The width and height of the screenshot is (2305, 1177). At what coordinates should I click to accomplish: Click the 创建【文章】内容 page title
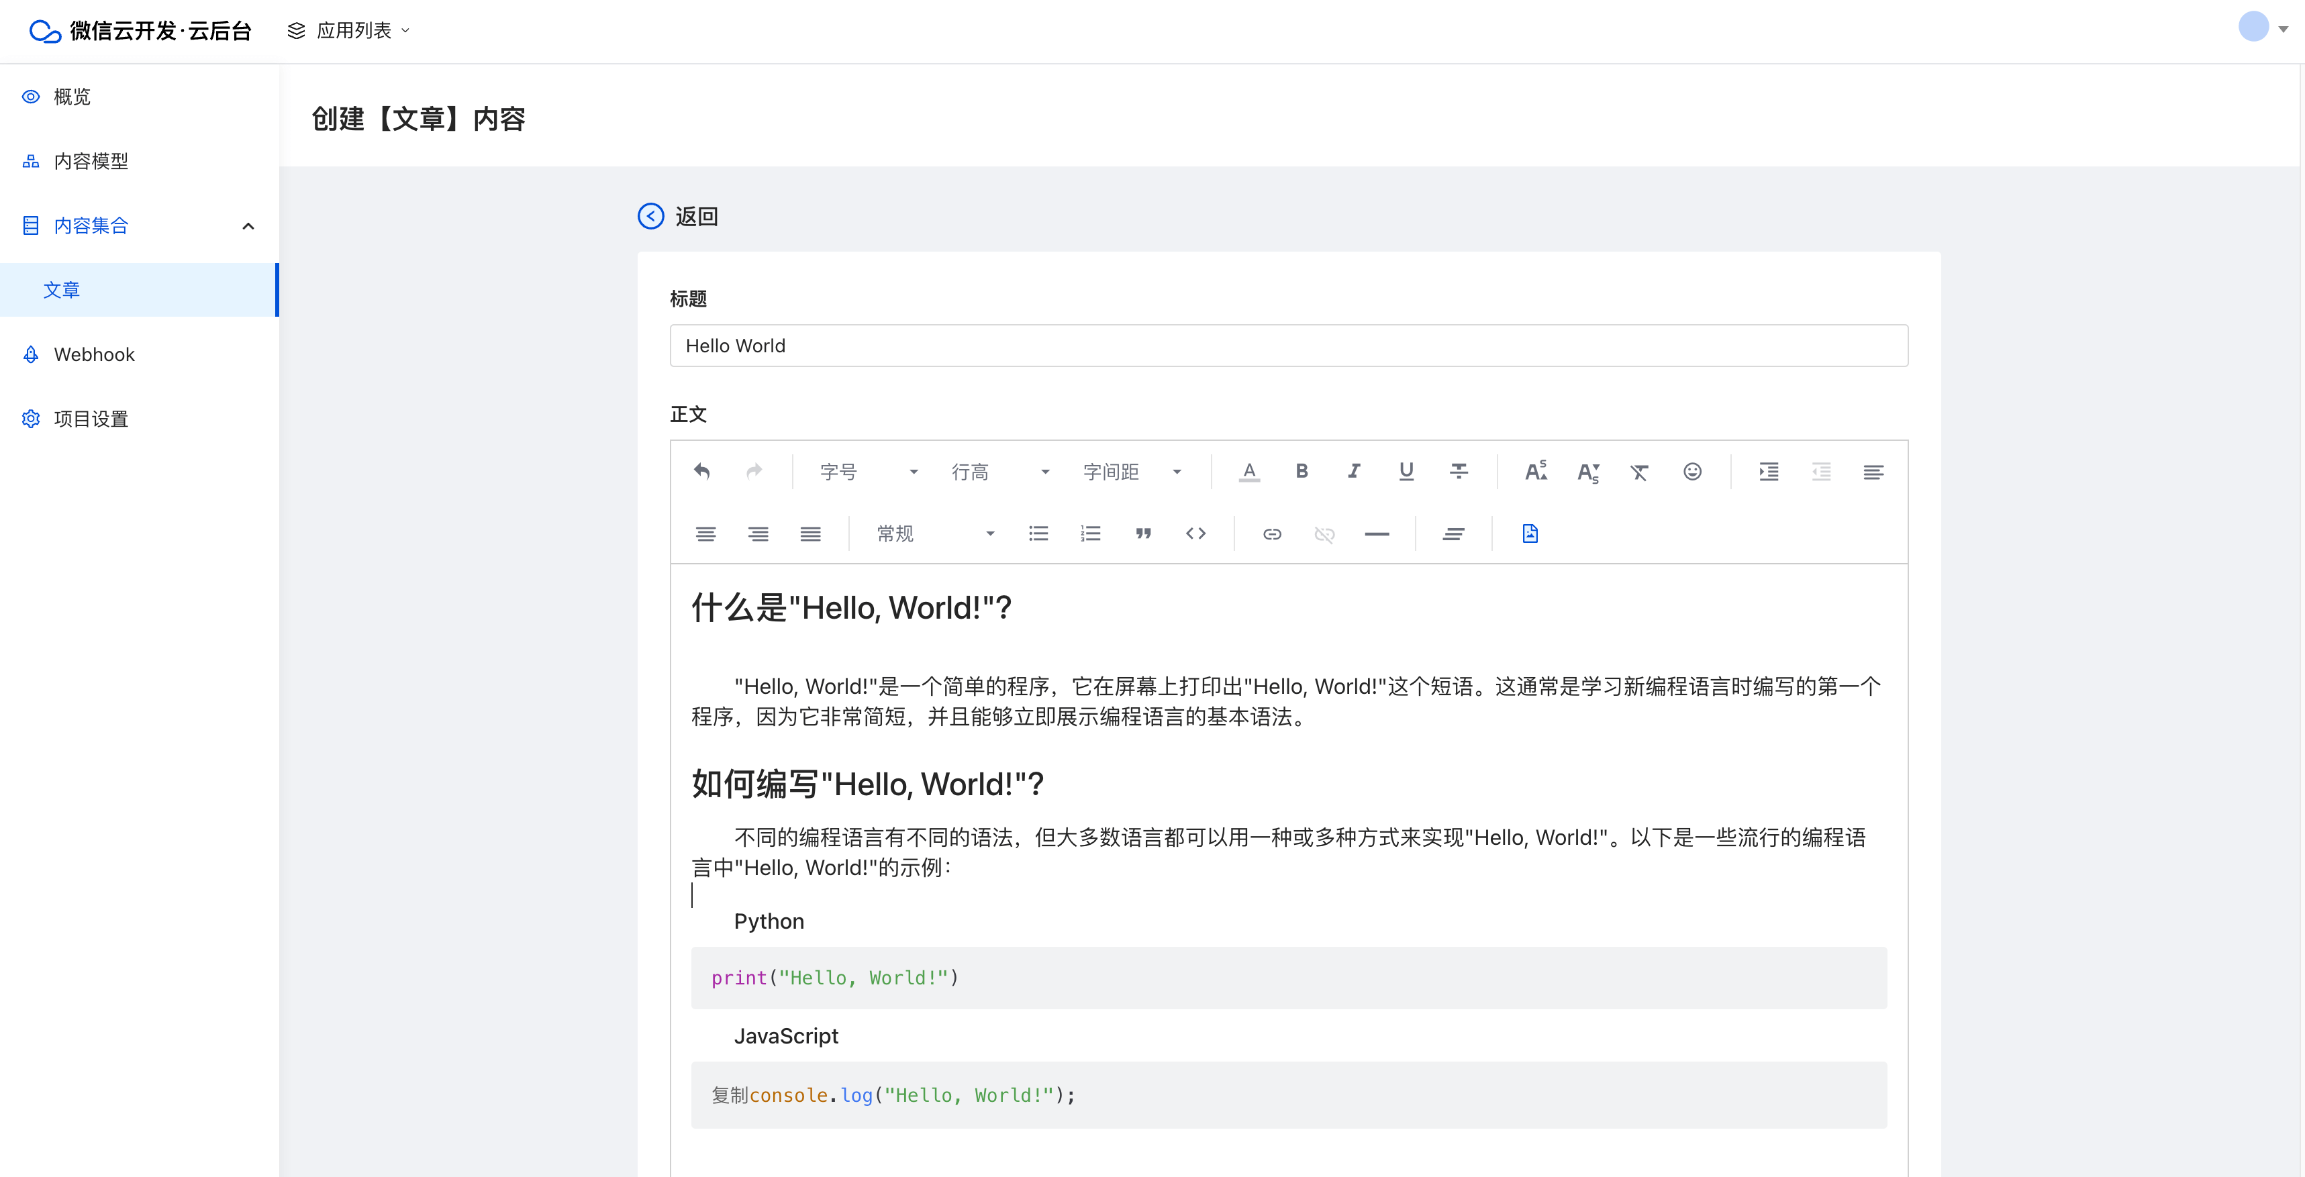click(x=418, y=119)
